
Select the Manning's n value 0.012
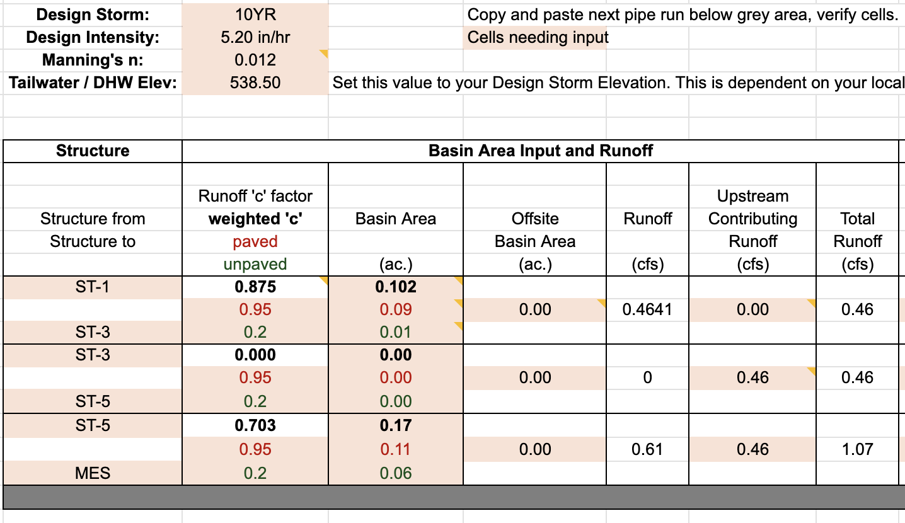pos(255,60)
